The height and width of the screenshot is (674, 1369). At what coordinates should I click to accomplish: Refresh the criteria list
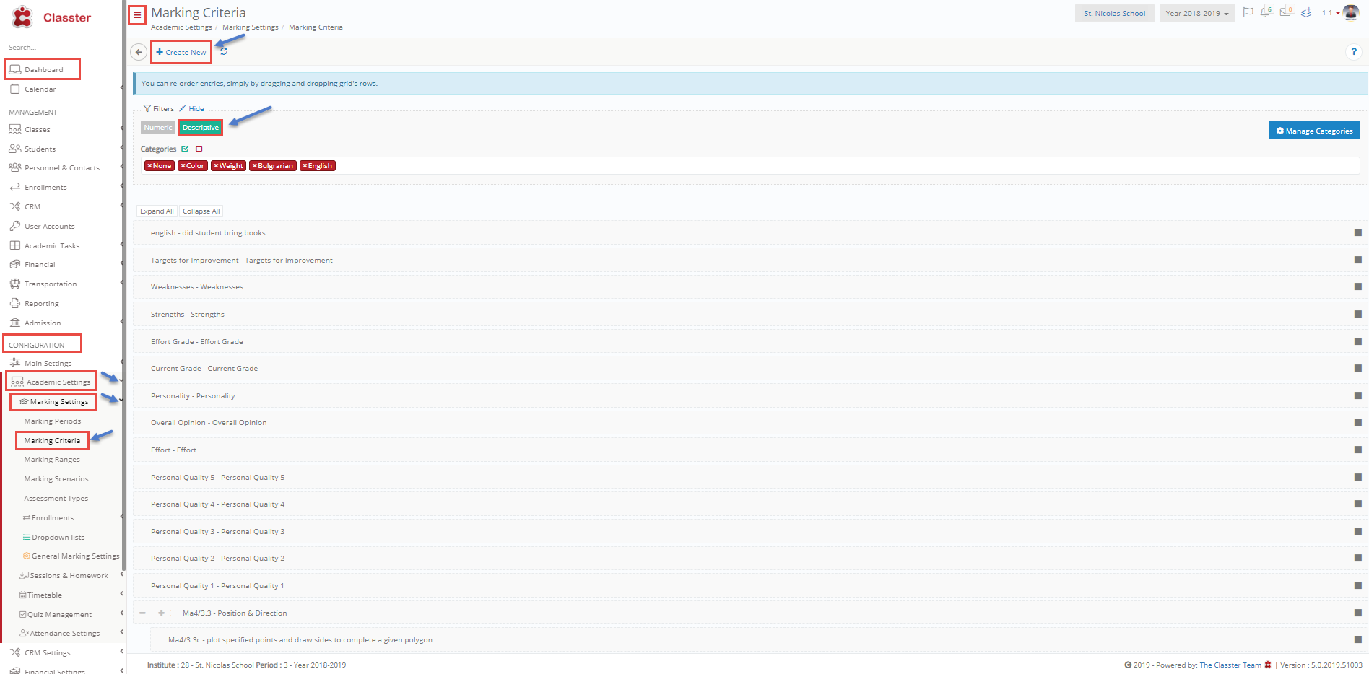[x=224, y=51]
